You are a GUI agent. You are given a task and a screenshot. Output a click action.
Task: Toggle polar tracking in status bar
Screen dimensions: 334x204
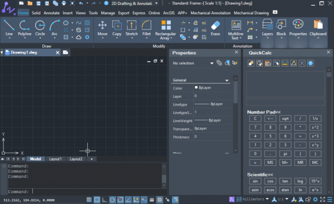(112, 200)
